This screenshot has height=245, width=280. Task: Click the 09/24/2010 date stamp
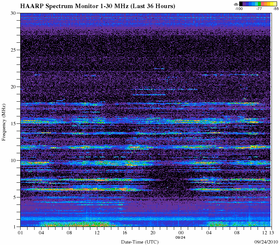point(266,242)
